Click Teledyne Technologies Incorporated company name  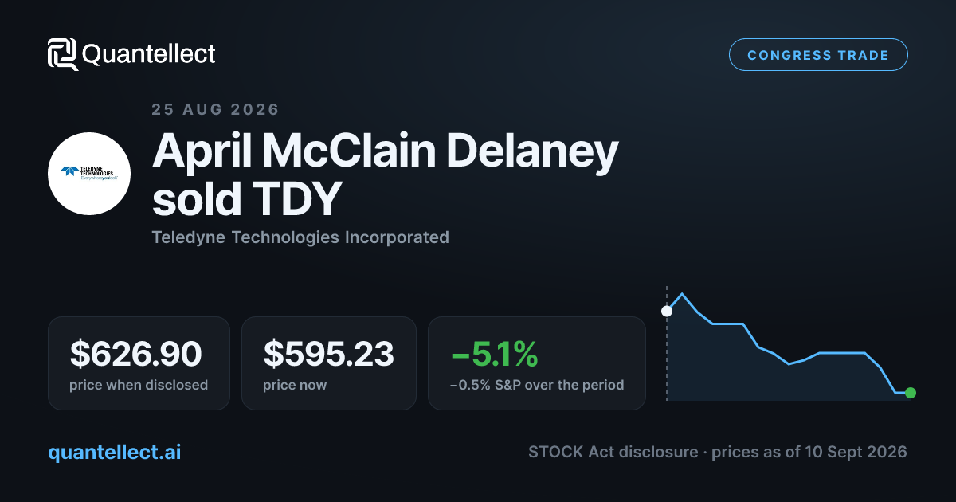pos(300,237)
